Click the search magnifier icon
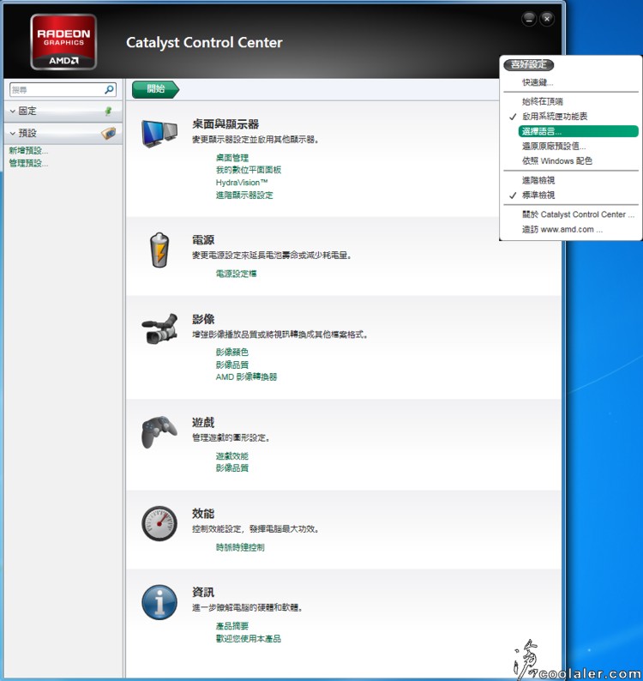 [109, 89]
